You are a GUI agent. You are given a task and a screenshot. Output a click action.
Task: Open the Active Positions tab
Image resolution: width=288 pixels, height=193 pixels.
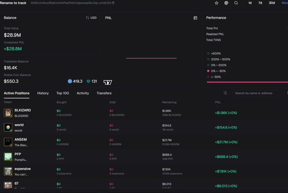tap(17, 93)
